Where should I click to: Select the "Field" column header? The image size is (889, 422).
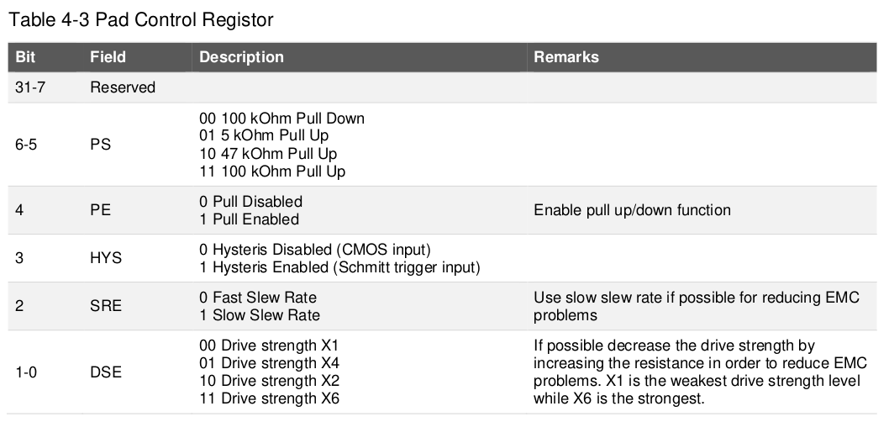click(x=108, y=57)
